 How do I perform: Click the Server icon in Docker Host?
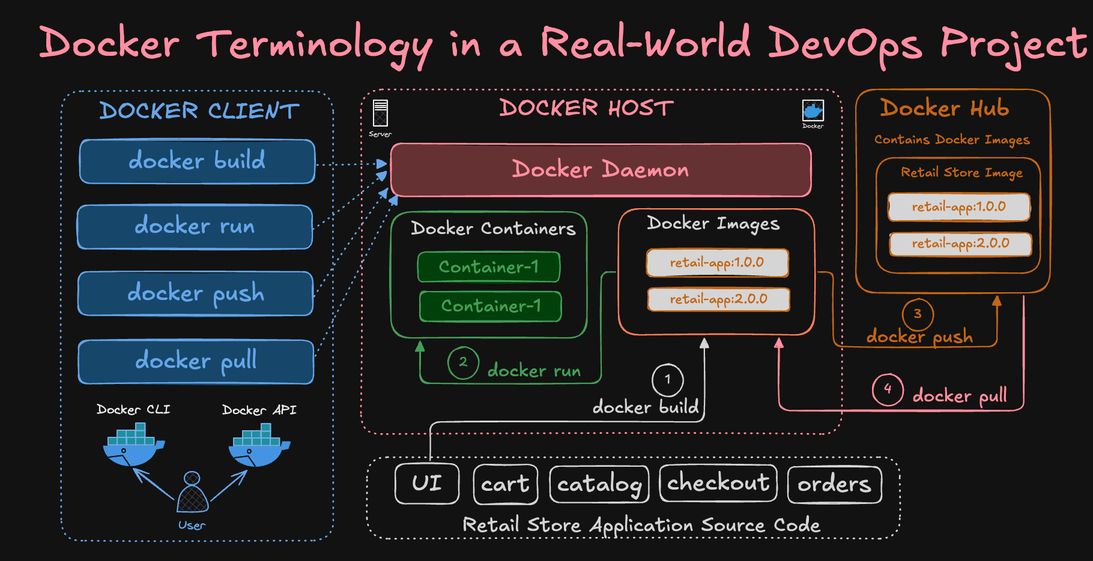pyautogui.click(x=380, y=114)
